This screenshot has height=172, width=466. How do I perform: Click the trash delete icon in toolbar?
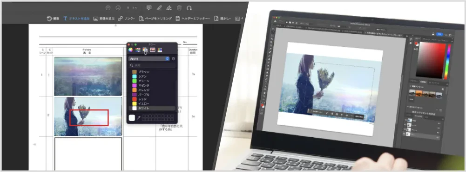point(179,8)
